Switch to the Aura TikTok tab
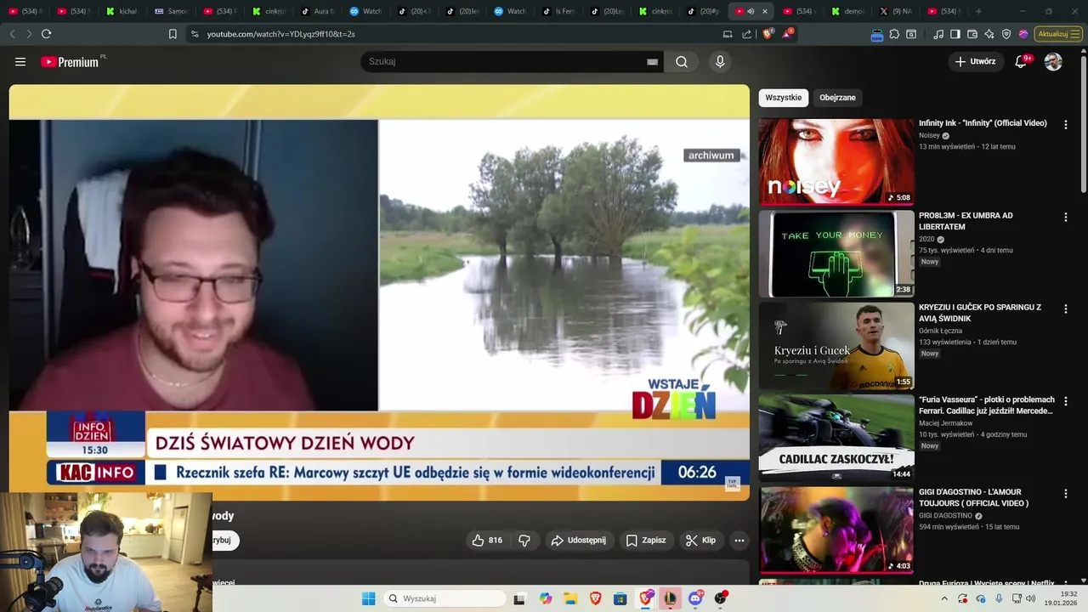Screen dimensions: 1088x612 317,11
